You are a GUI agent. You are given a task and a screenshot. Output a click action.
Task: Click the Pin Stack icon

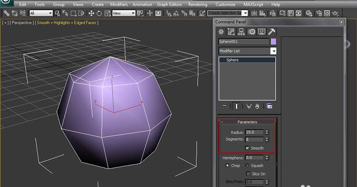(223, 106)
